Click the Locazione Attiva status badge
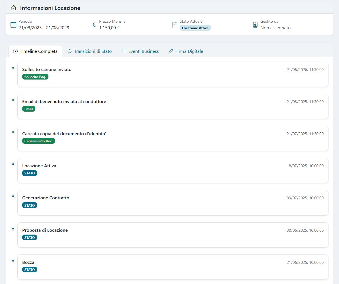This screenshot has width=339, height=284. pyautogui.click(x=195, y=28)
